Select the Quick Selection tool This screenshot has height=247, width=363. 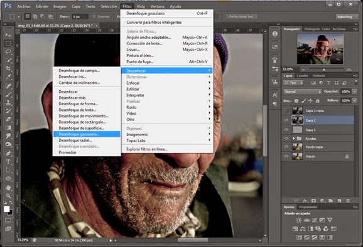pyautogui.click(x=8, y=60)
